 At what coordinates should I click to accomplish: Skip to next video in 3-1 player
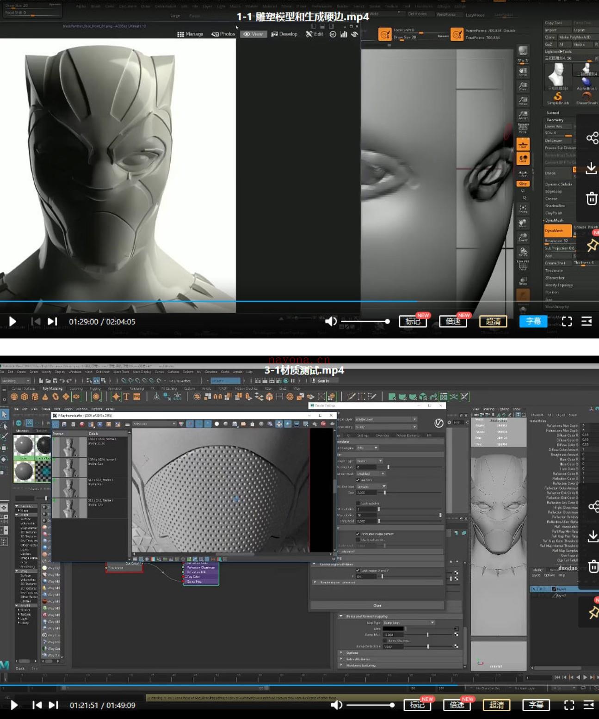pos(54,705)
